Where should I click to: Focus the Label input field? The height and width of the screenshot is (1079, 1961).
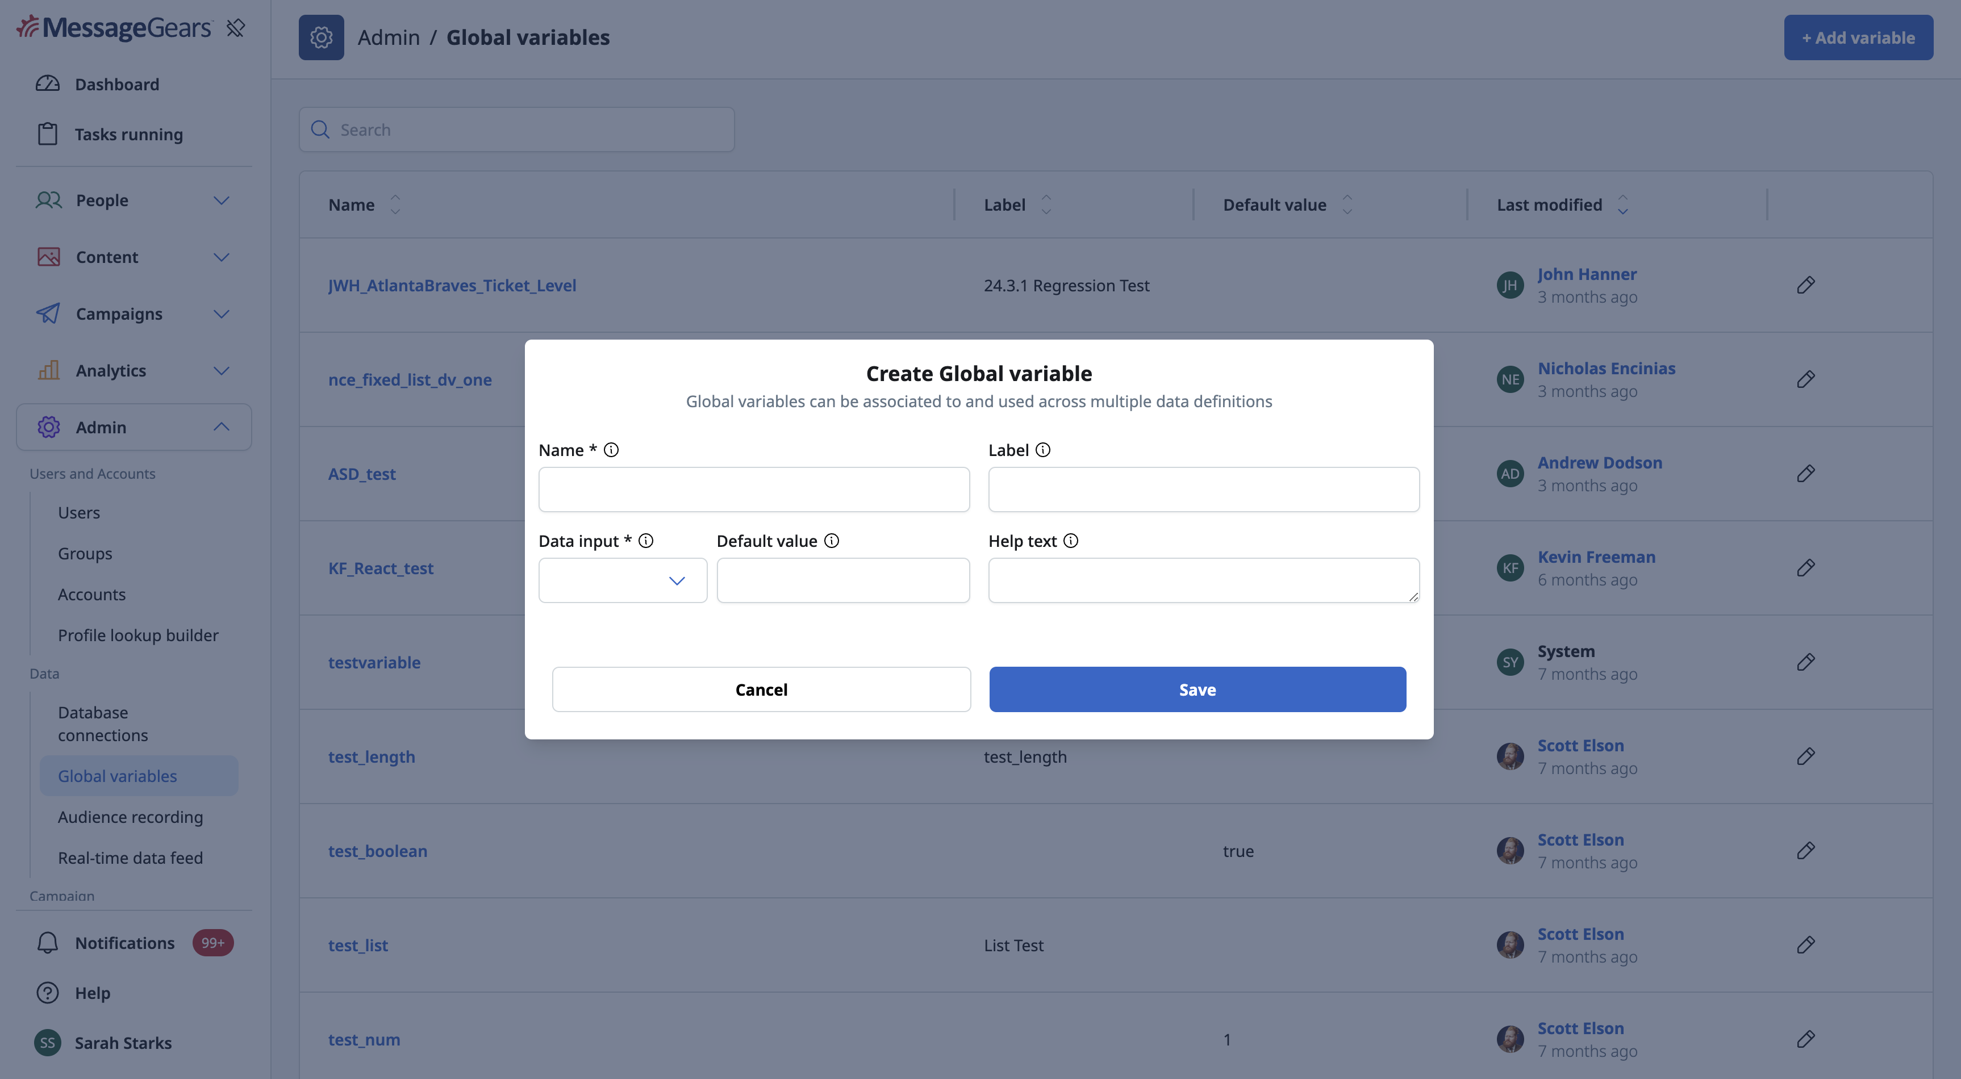(x=1204, y=490)
